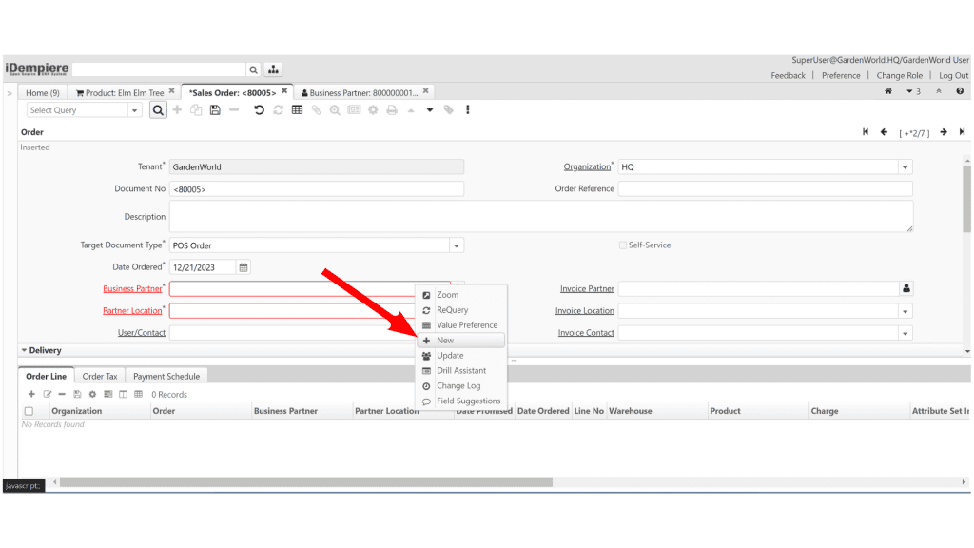The height and width of the screenshot is (548, 974).
Task: Click the Undo changes icon
Action: point(259,110)
